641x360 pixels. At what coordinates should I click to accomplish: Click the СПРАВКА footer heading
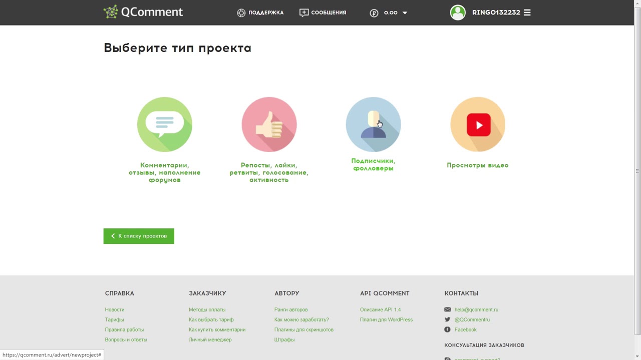119,293
